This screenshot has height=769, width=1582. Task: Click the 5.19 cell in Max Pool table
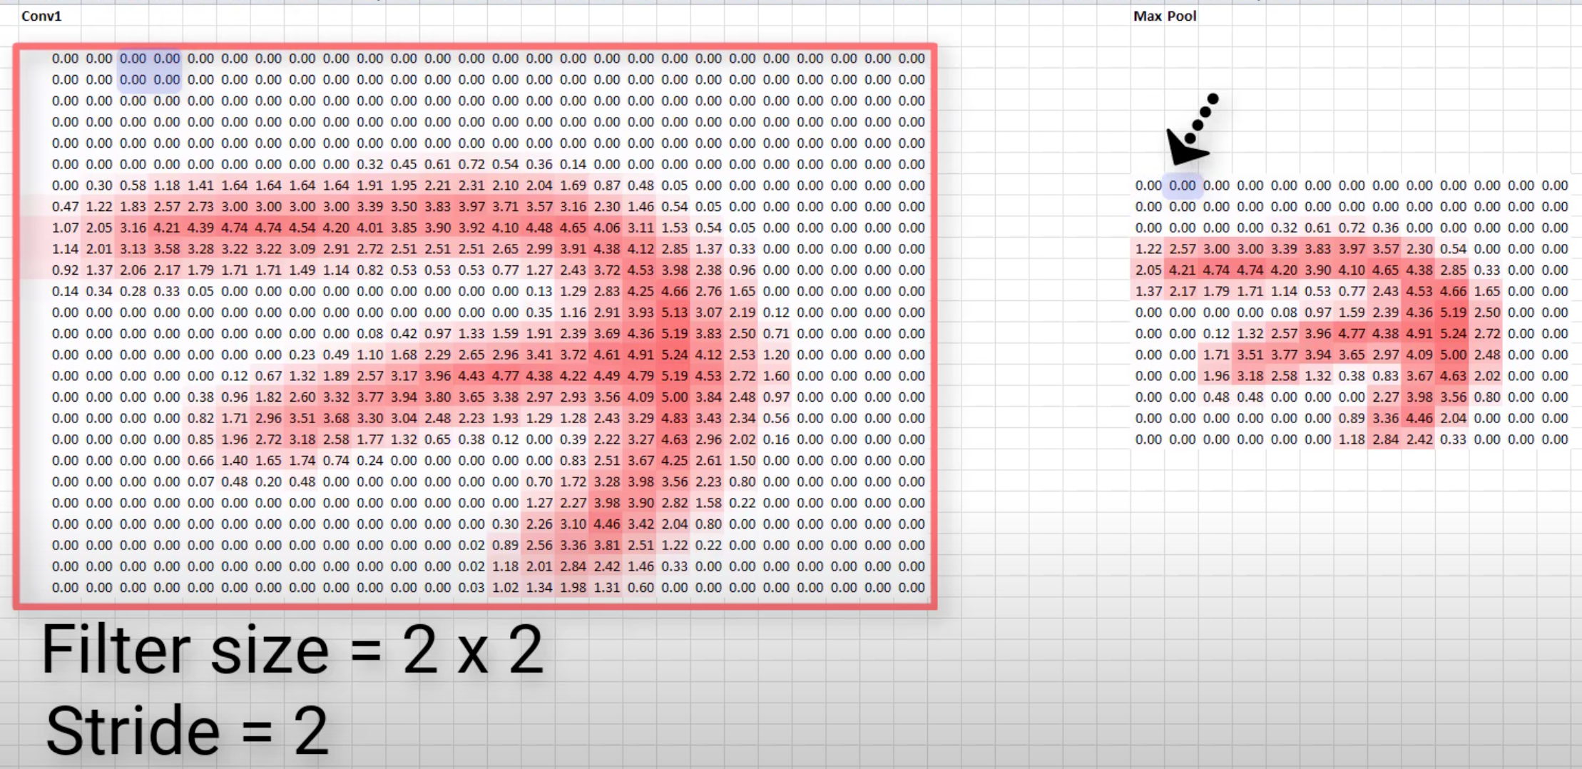point(1453,312)
